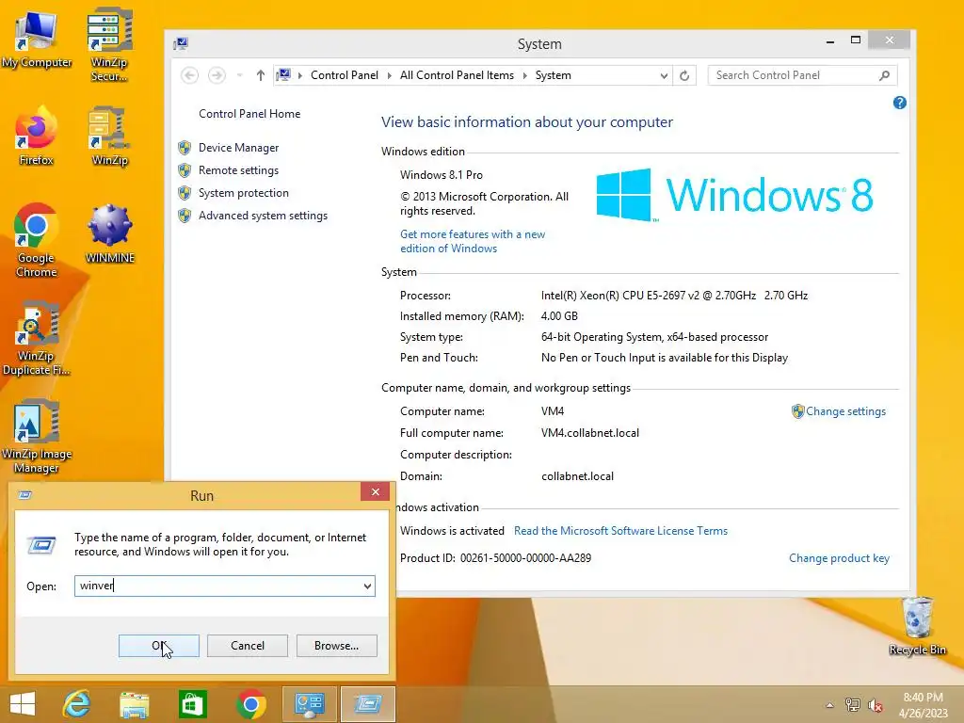Image resolution: width=964 pixels, height=723 pixels.
Task: Open WinZip Secure desktop shortcut
Action: click(x=109, y=44)
